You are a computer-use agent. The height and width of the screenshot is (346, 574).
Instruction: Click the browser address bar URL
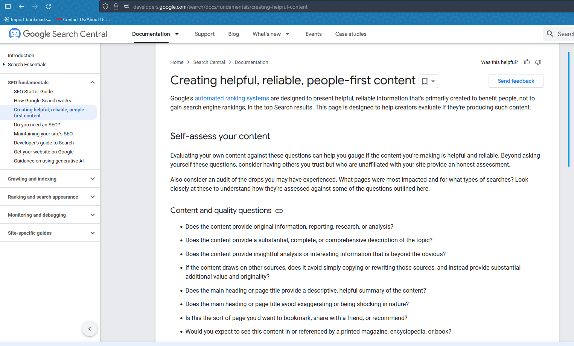point(220,7)
